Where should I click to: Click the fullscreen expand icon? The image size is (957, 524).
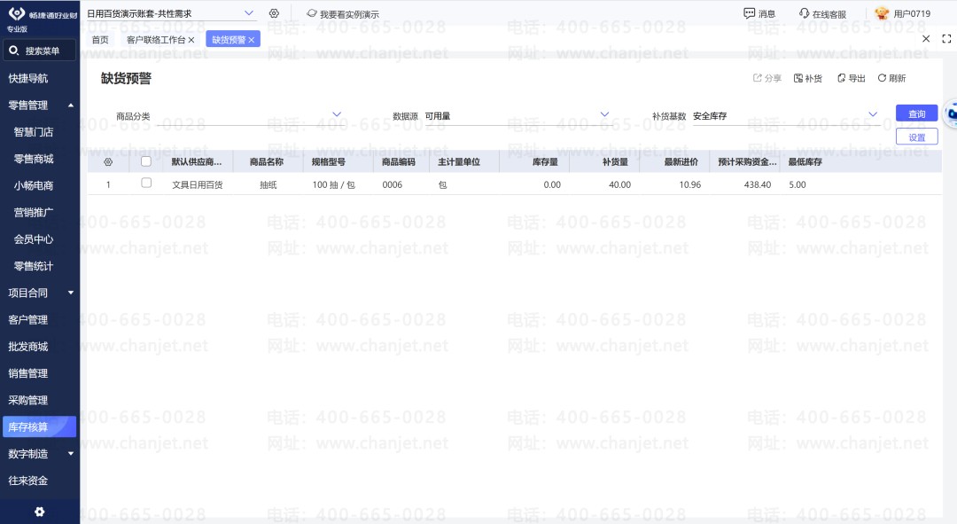click(x=946, y=38)
